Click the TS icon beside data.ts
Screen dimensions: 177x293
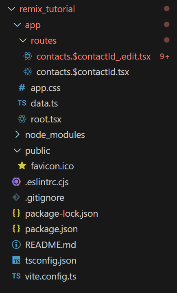22,103
